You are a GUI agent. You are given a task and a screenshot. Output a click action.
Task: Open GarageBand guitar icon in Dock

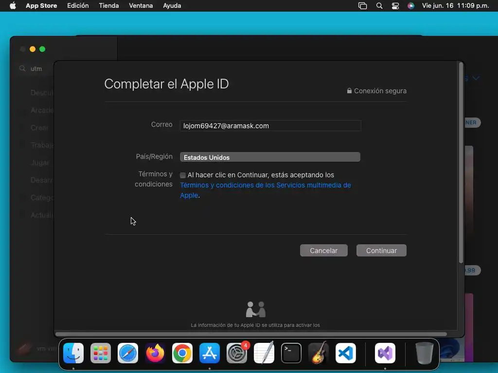[x=319, y=353]
